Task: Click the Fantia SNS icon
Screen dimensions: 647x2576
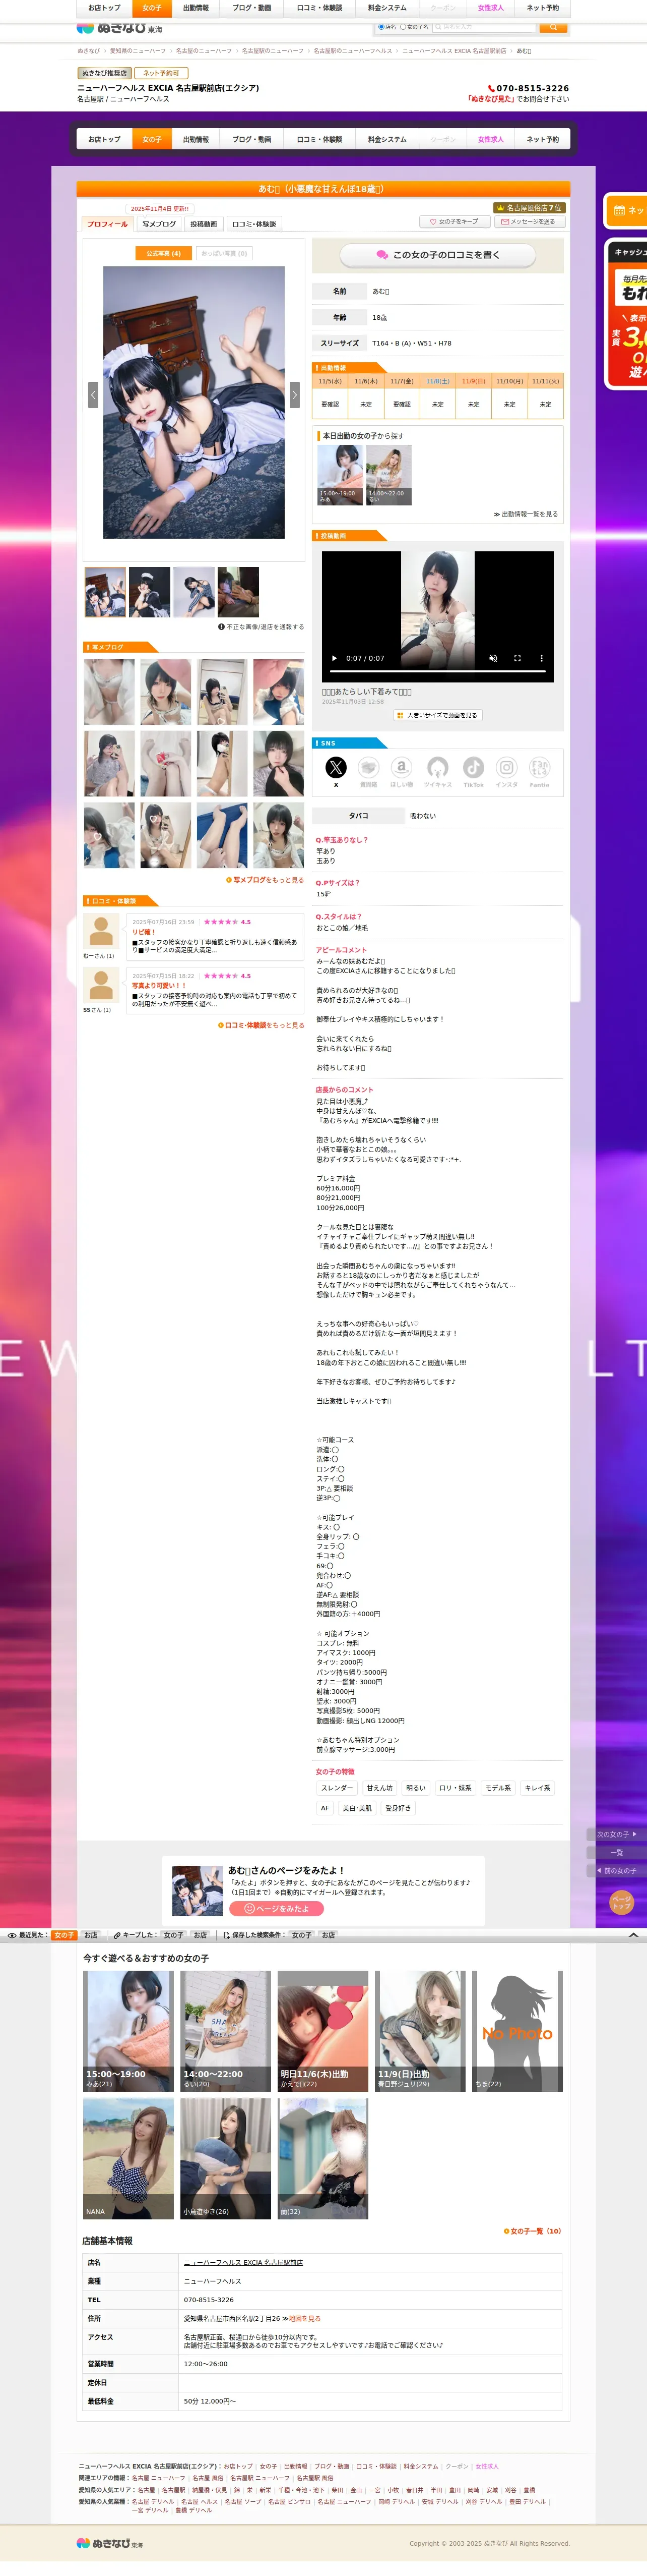Action: point(539,768)
